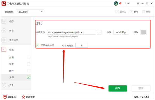Uncheck the 水印 watermark checkbox
The width and height of the screenshot is (155, 100).
tap(29, 77)
